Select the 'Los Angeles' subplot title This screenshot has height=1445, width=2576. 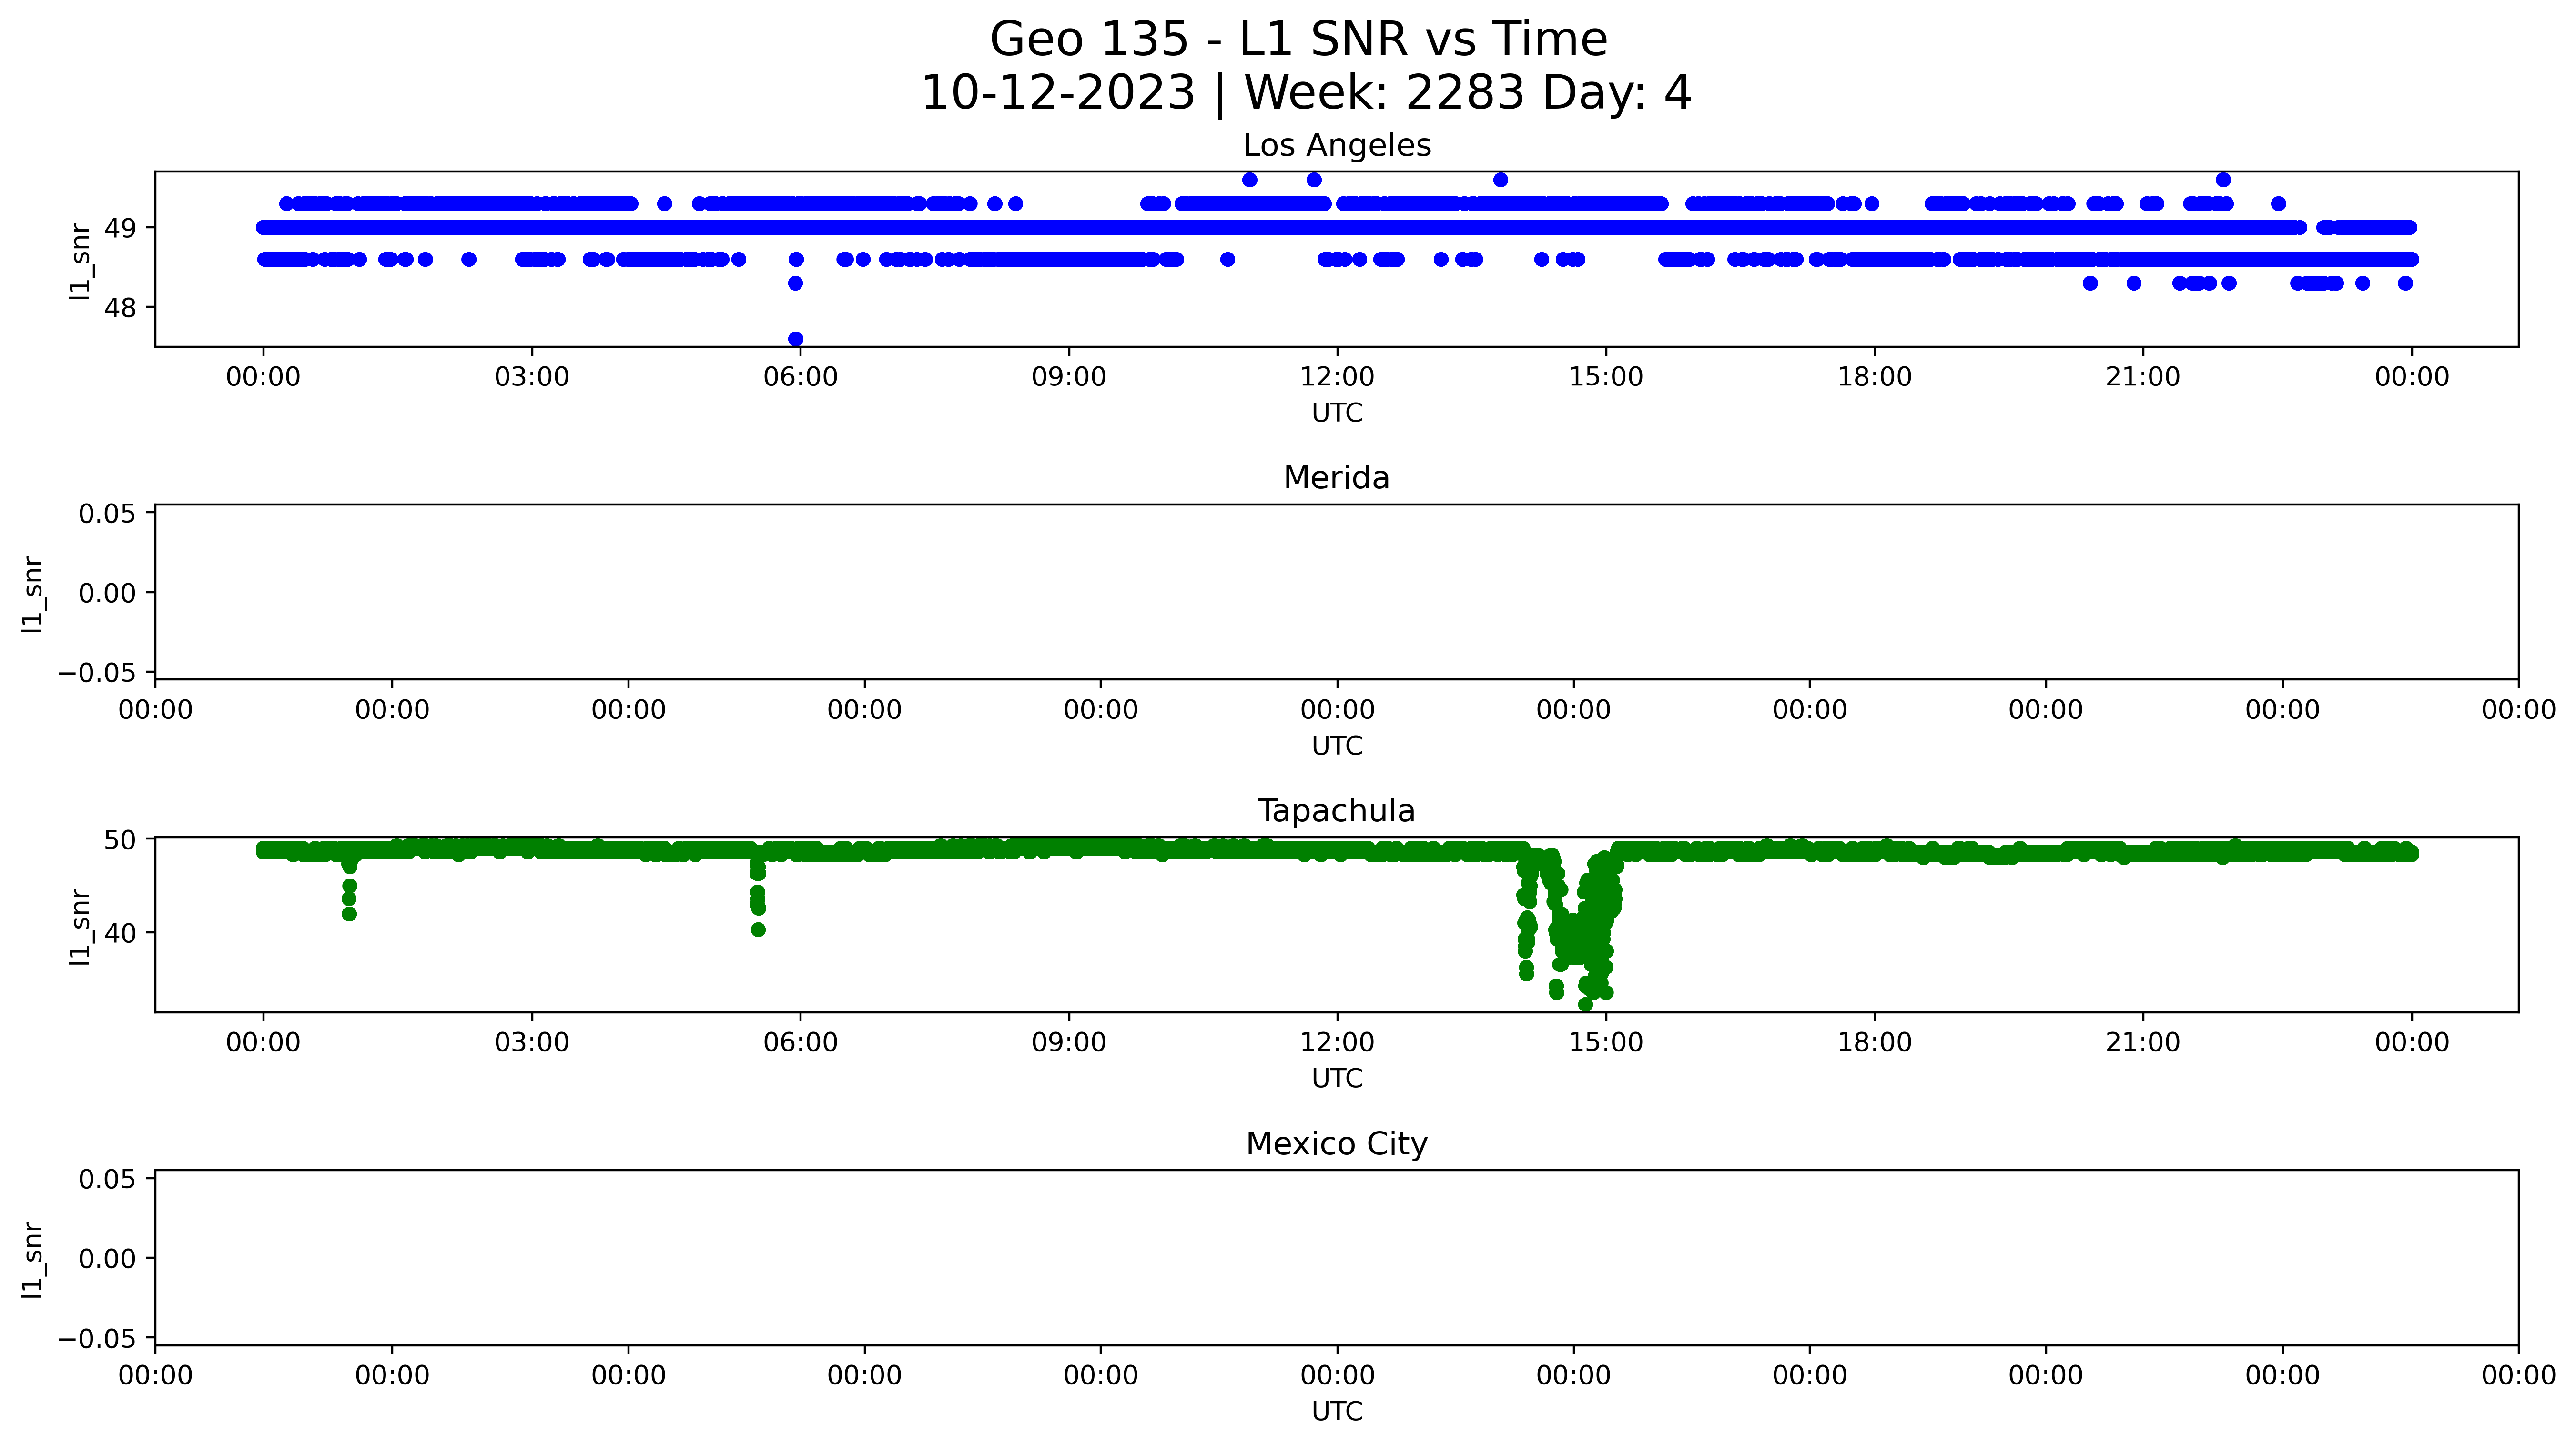point(1337,146)
